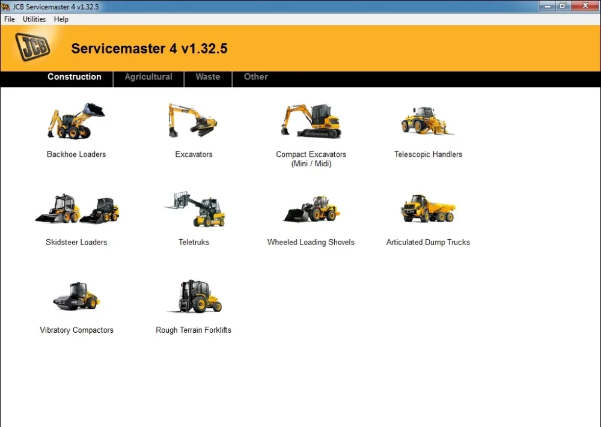The height and width of the screenshot is (427, 601).
Task: Switch to the Agricultural tab
Action: click(x=148, y=77)
